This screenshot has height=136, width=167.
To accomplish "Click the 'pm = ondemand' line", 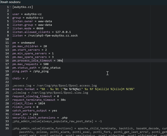I will click(23, 43).
